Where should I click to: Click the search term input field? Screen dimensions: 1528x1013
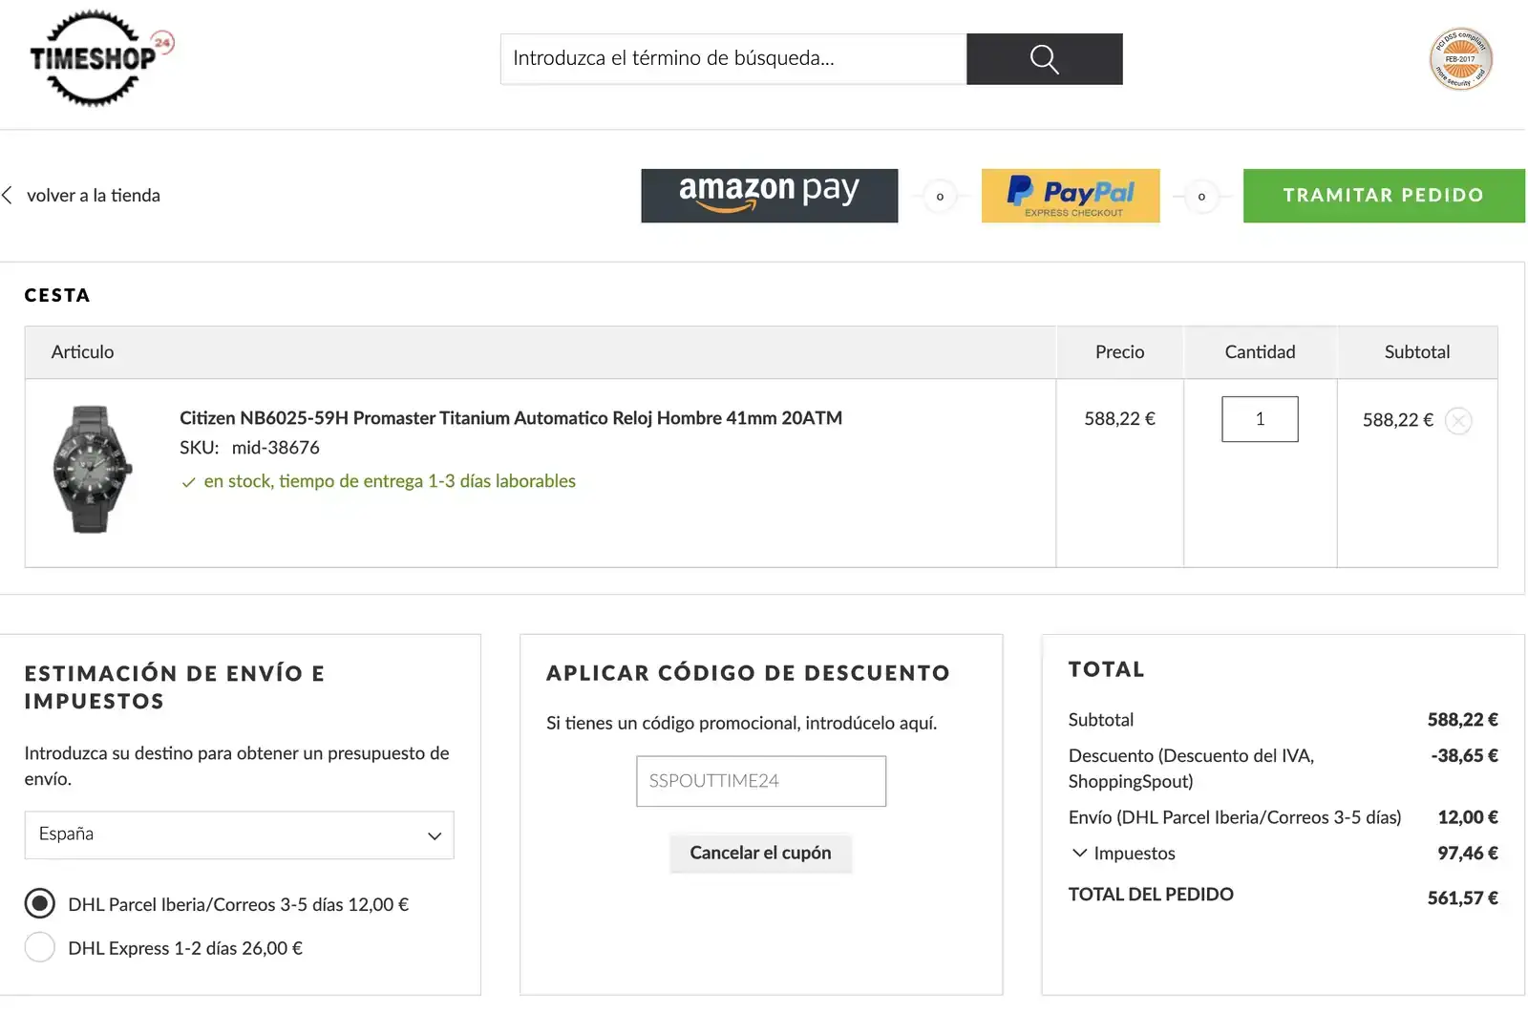pos(733,59)
